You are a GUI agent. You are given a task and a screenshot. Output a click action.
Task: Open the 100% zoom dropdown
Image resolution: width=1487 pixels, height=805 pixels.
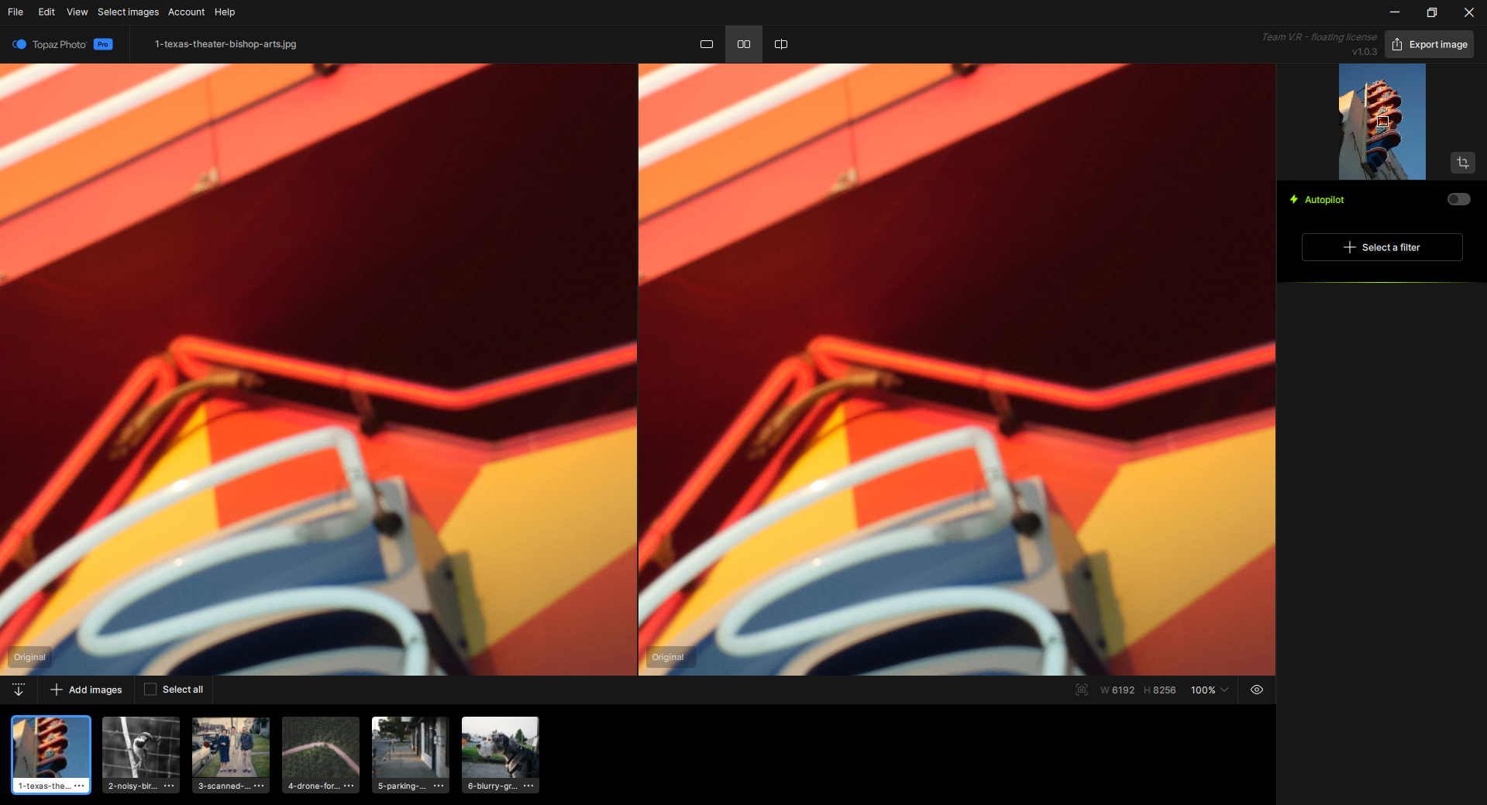[1209, 690]
